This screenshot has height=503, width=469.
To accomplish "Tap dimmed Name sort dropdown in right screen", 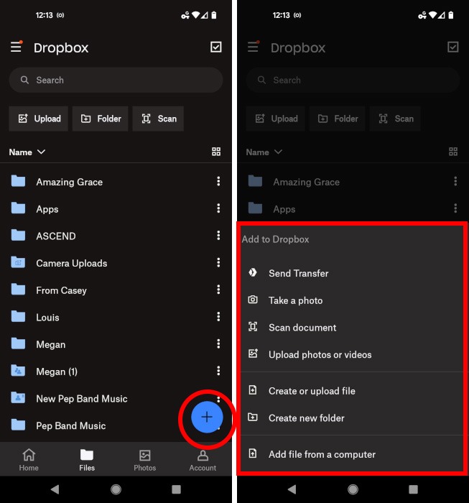I will pyautogui.click(x=264, y=152).
